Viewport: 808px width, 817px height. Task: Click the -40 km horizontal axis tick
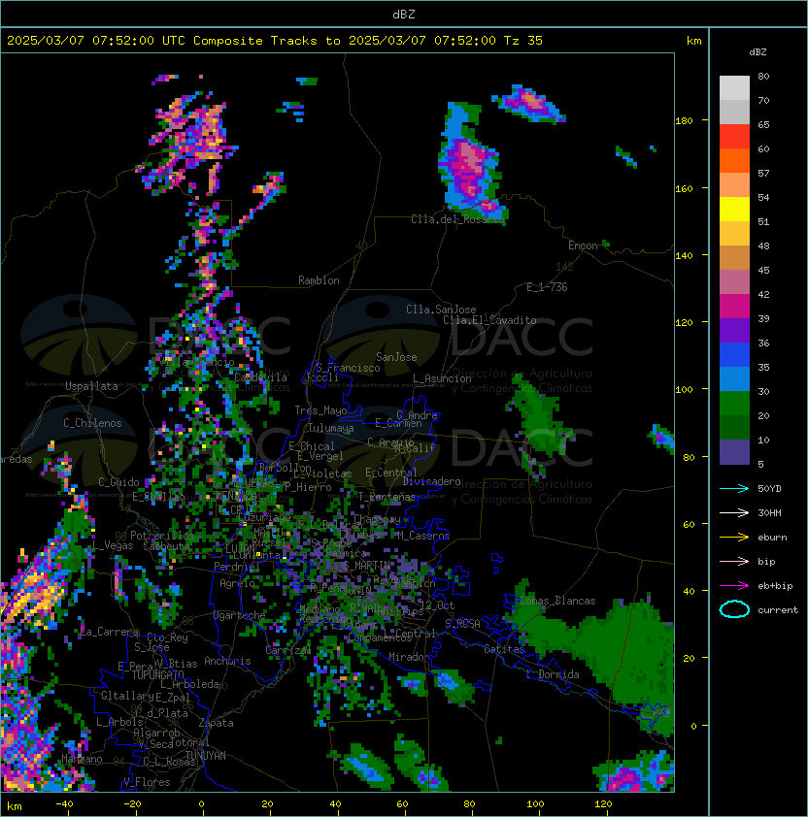64,804
